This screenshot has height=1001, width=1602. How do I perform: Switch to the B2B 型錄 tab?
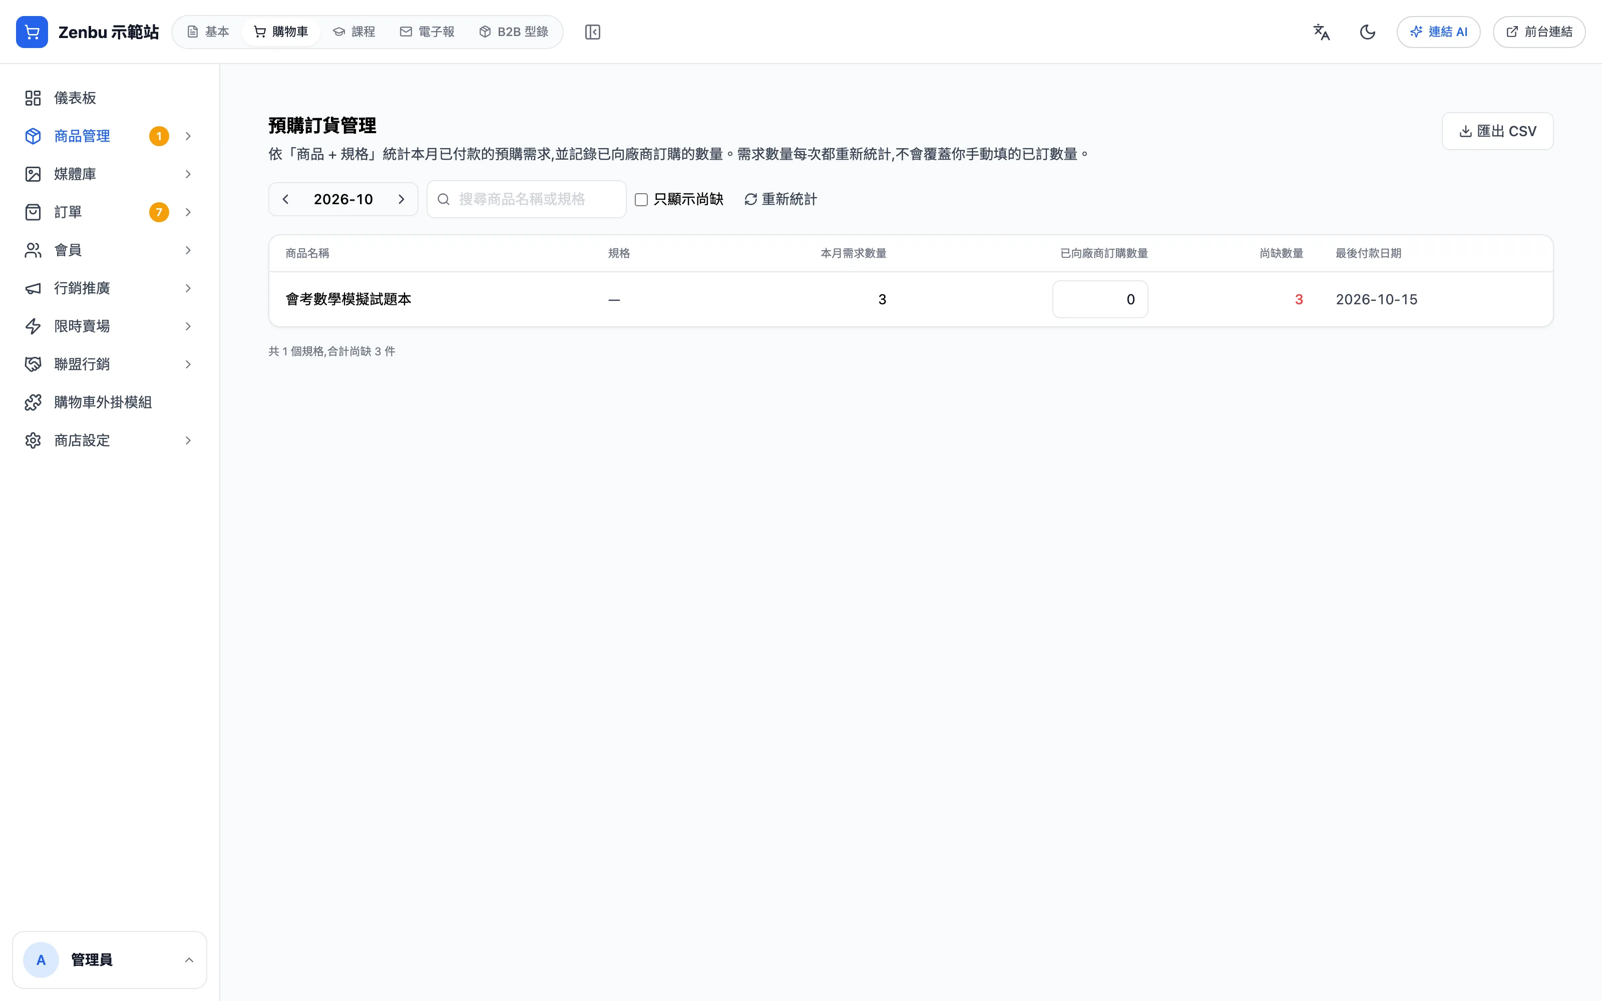point(514,32)
